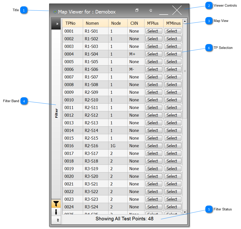Click Select under M'Minus for TP 0024
Screen dimensions: 241x229
173,207
